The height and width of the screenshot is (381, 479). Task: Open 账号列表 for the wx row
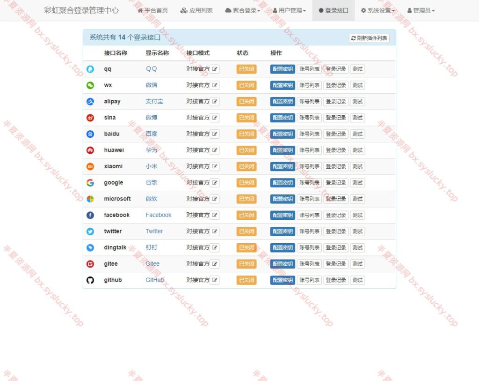tap(309, 85)
